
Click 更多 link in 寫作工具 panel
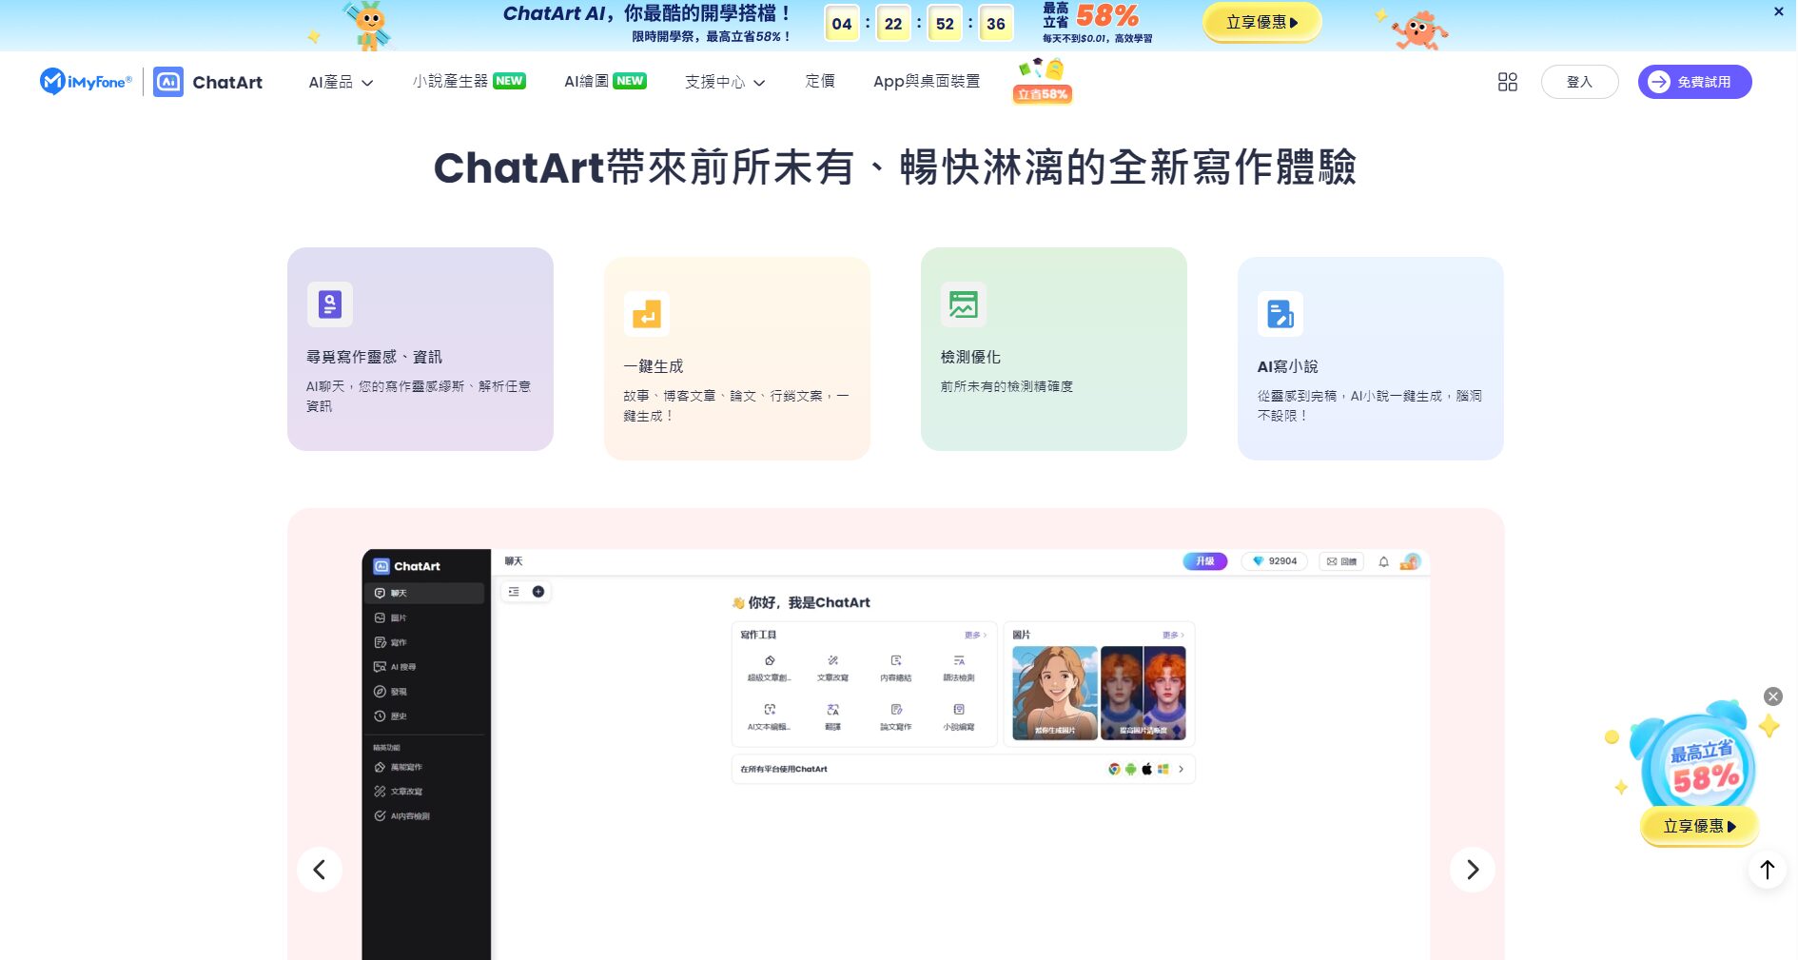[x=975, y=635]
